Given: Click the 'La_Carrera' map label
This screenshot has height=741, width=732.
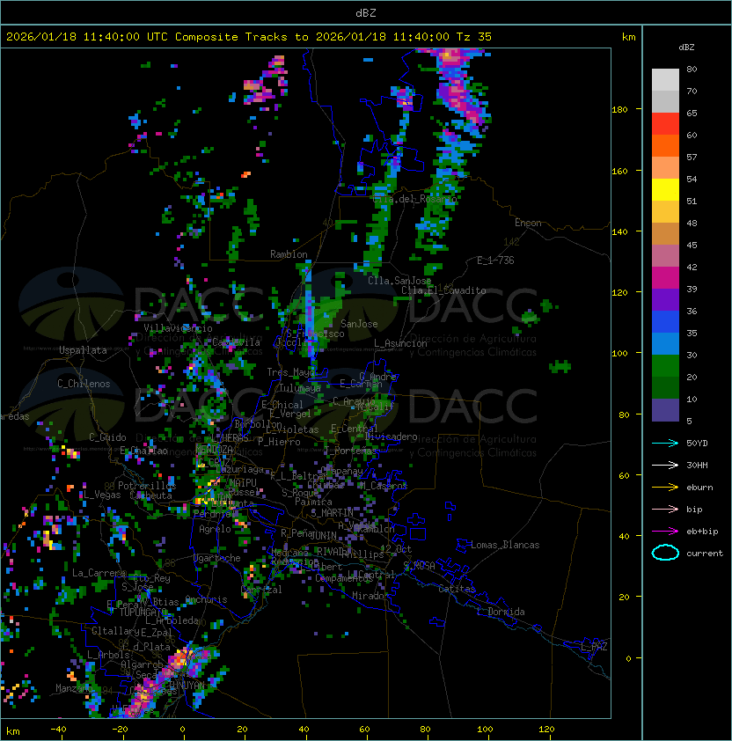Looking at the screenshot, I should click(x=99, y=573).
